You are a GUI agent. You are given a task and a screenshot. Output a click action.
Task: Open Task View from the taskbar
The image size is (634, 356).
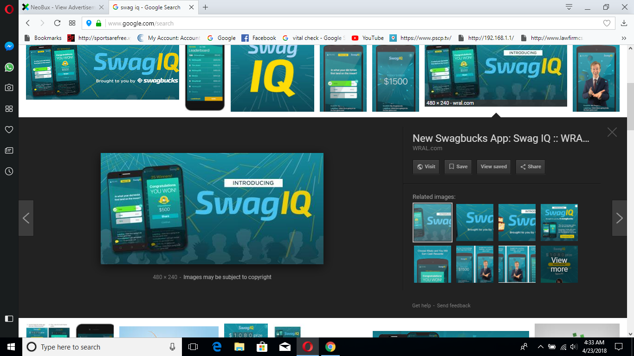[193, 347]
